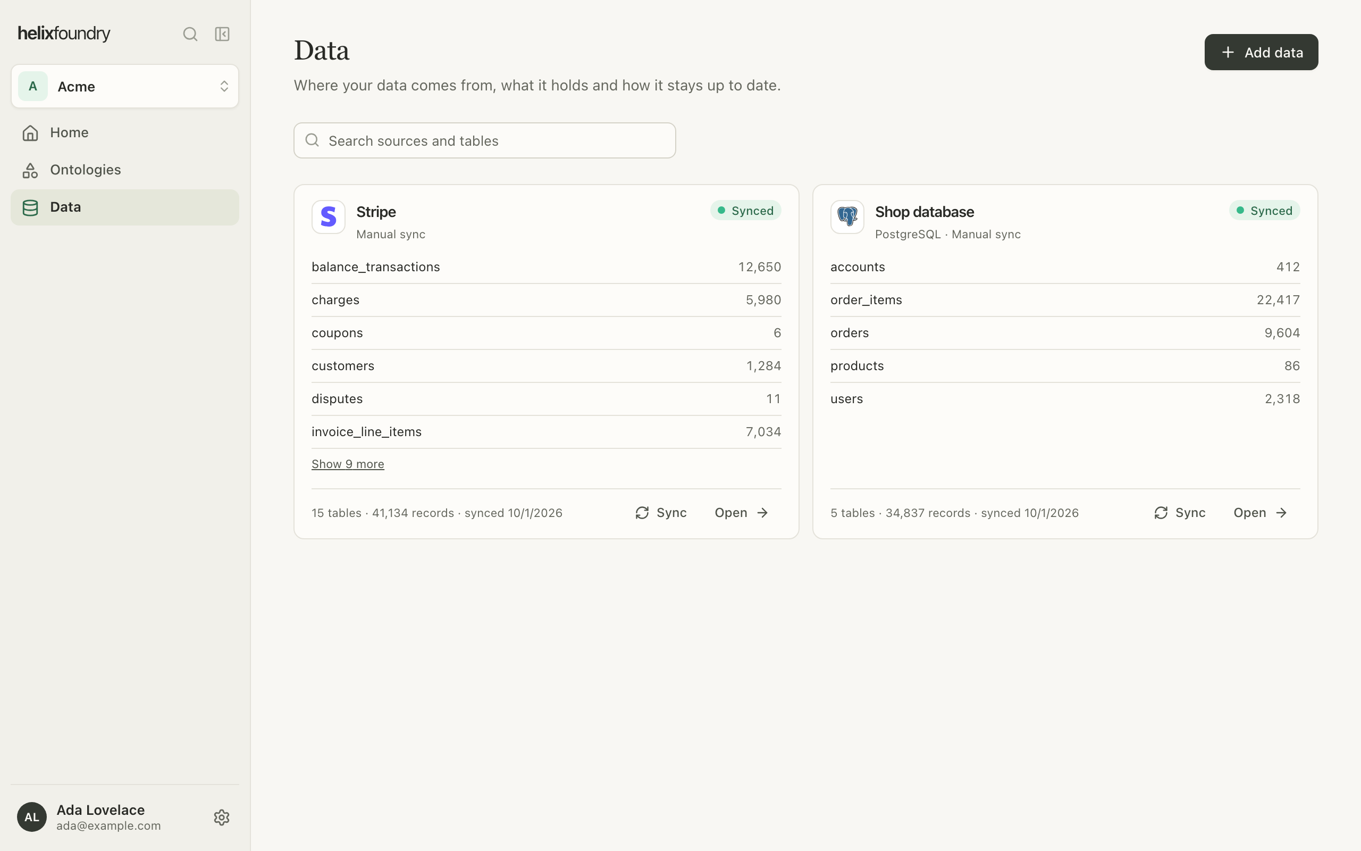Select Data in the sidebar

(x=125, y=207)
